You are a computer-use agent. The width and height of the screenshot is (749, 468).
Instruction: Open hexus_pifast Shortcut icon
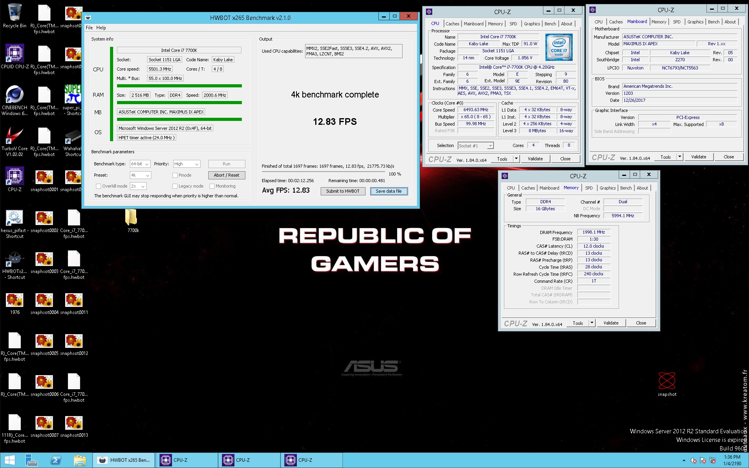point(15,224)
